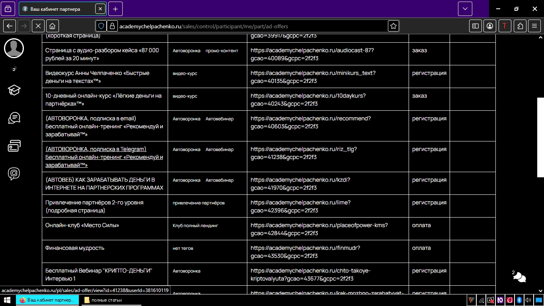Open the 'Финансовая мудрость' offer
Screen dimensions: 544x306
pos(75,248)
